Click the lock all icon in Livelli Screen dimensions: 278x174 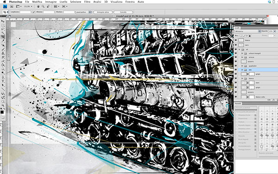(250, 36)
